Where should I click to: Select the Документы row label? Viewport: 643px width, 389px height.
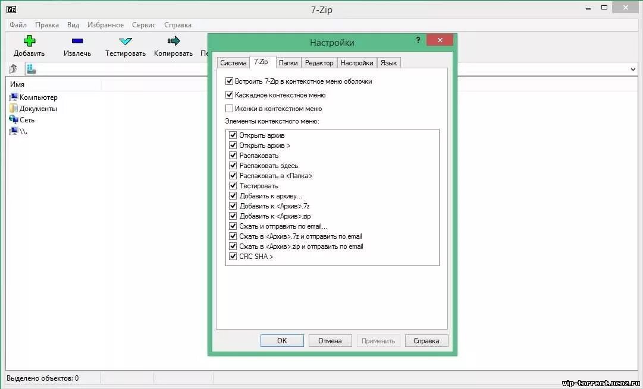(x=38, y=109)
